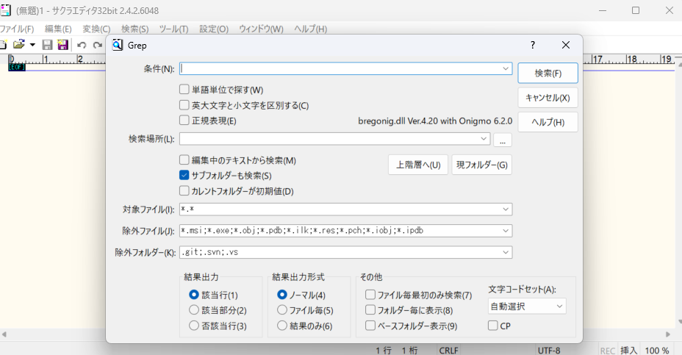Image resolution: width=682 pixels, height=355 pixels.
Task: Click the open file folder icon in toolbar
Action: [x=19, y=45]
